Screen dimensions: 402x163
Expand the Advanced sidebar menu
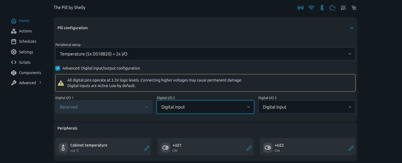(27, 83)
